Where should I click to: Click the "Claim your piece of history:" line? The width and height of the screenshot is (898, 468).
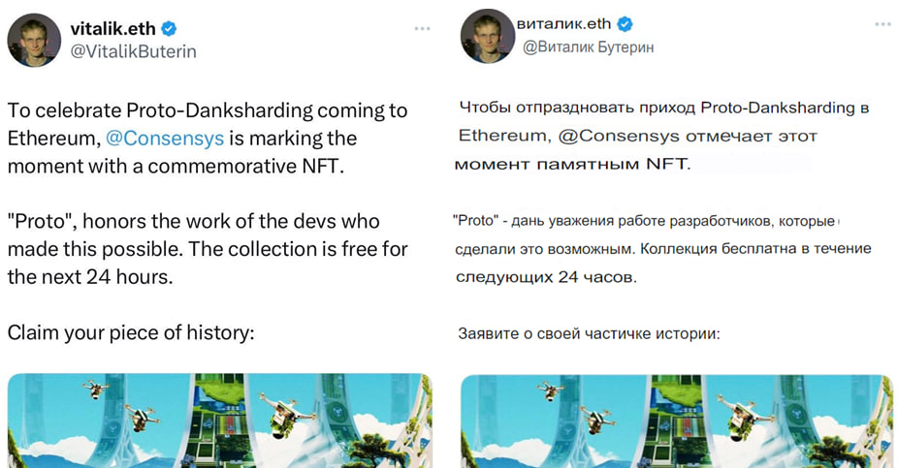tap(131, 332)
